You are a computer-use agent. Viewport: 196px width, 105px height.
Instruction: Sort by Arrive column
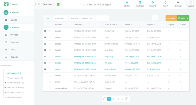click(128, 25)
